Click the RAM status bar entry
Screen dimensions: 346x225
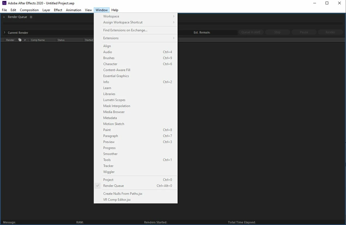(80, 222)
